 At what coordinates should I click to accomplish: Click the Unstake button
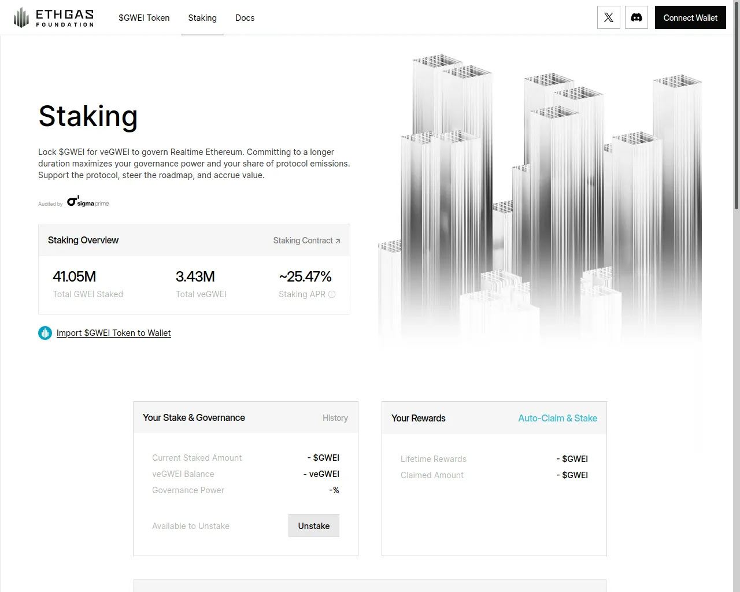point(314,526)
